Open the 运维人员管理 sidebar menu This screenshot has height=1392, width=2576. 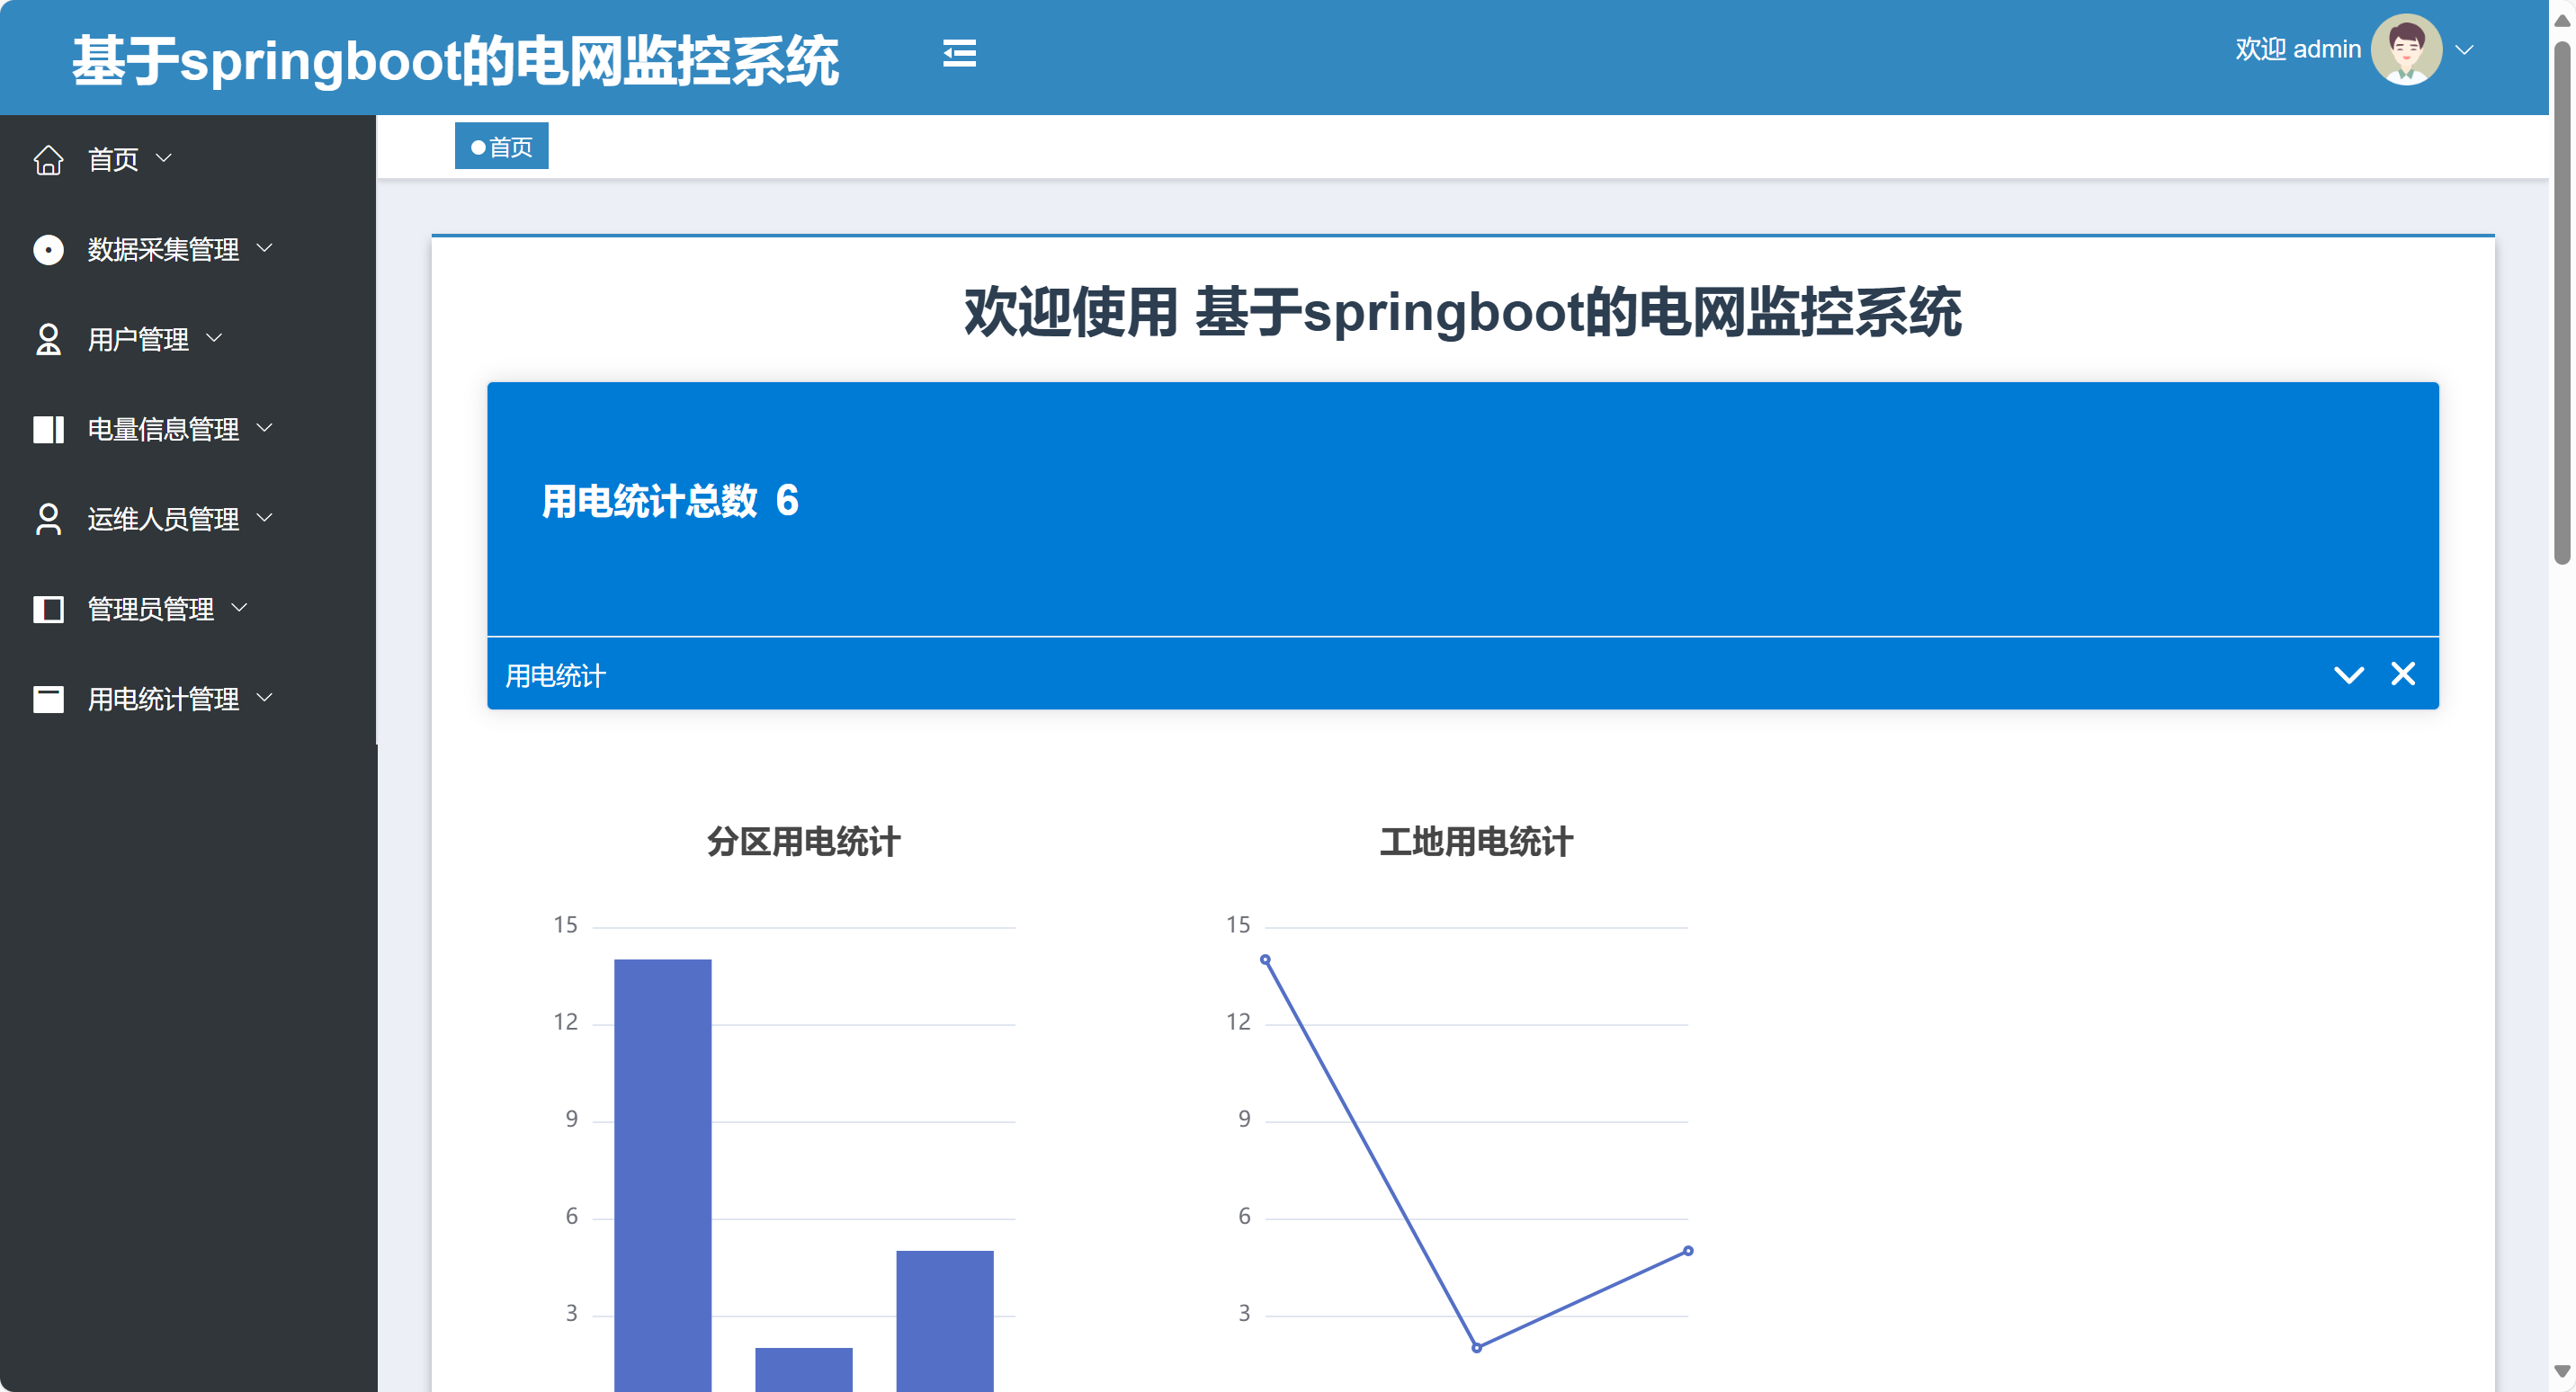click(163, 519)
